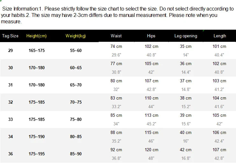236x163 pixels.
Task: Click the 74 cm waist value
Action: tap(116, 47)
